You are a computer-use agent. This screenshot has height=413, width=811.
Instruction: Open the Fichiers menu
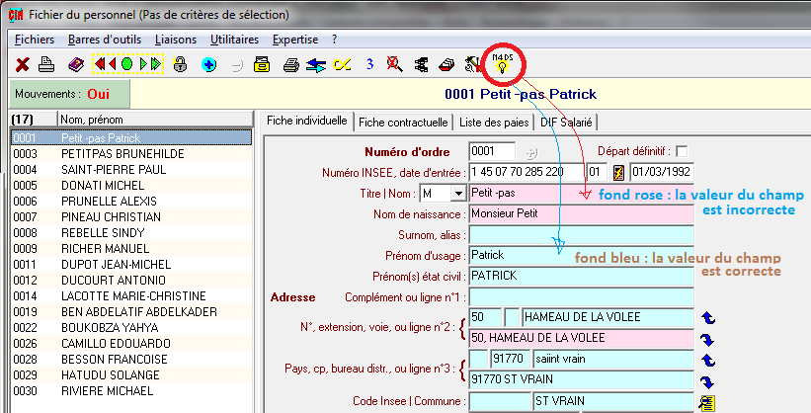click(x=35, y=40)
